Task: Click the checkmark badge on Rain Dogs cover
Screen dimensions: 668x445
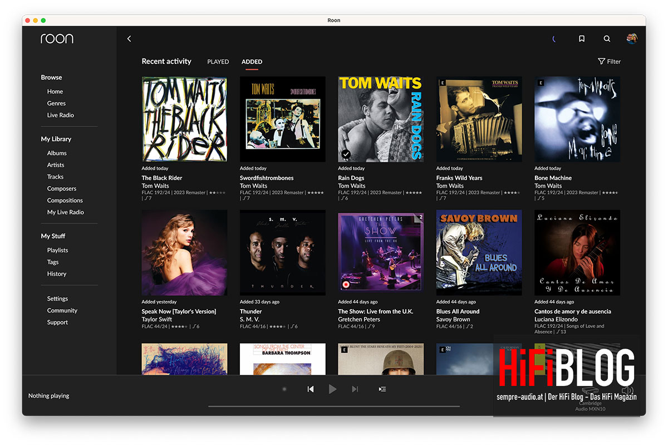Action: (346, 154)
